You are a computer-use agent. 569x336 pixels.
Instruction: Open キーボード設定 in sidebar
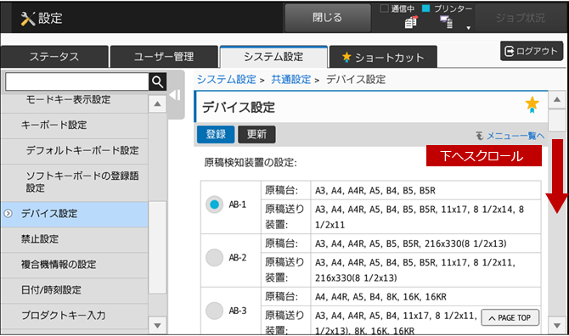[x=75, y=125]
